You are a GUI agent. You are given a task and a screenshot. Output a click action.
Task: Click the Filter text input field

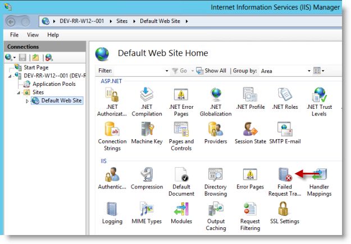138,71
